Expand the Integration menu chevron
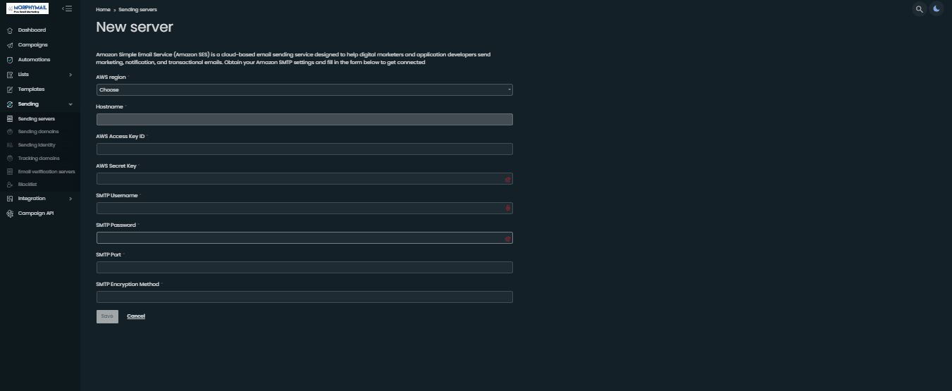Viewport: 952px width, 391px height. tap(70, 199)
